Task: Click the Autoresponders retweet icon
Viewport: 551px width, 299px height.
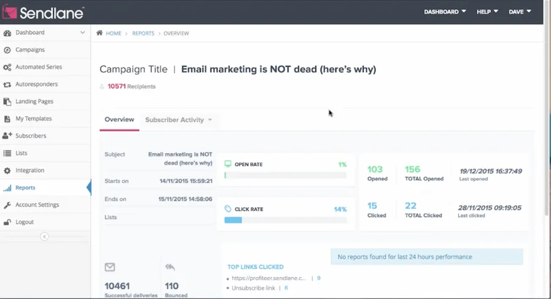Action: [7, 85]
